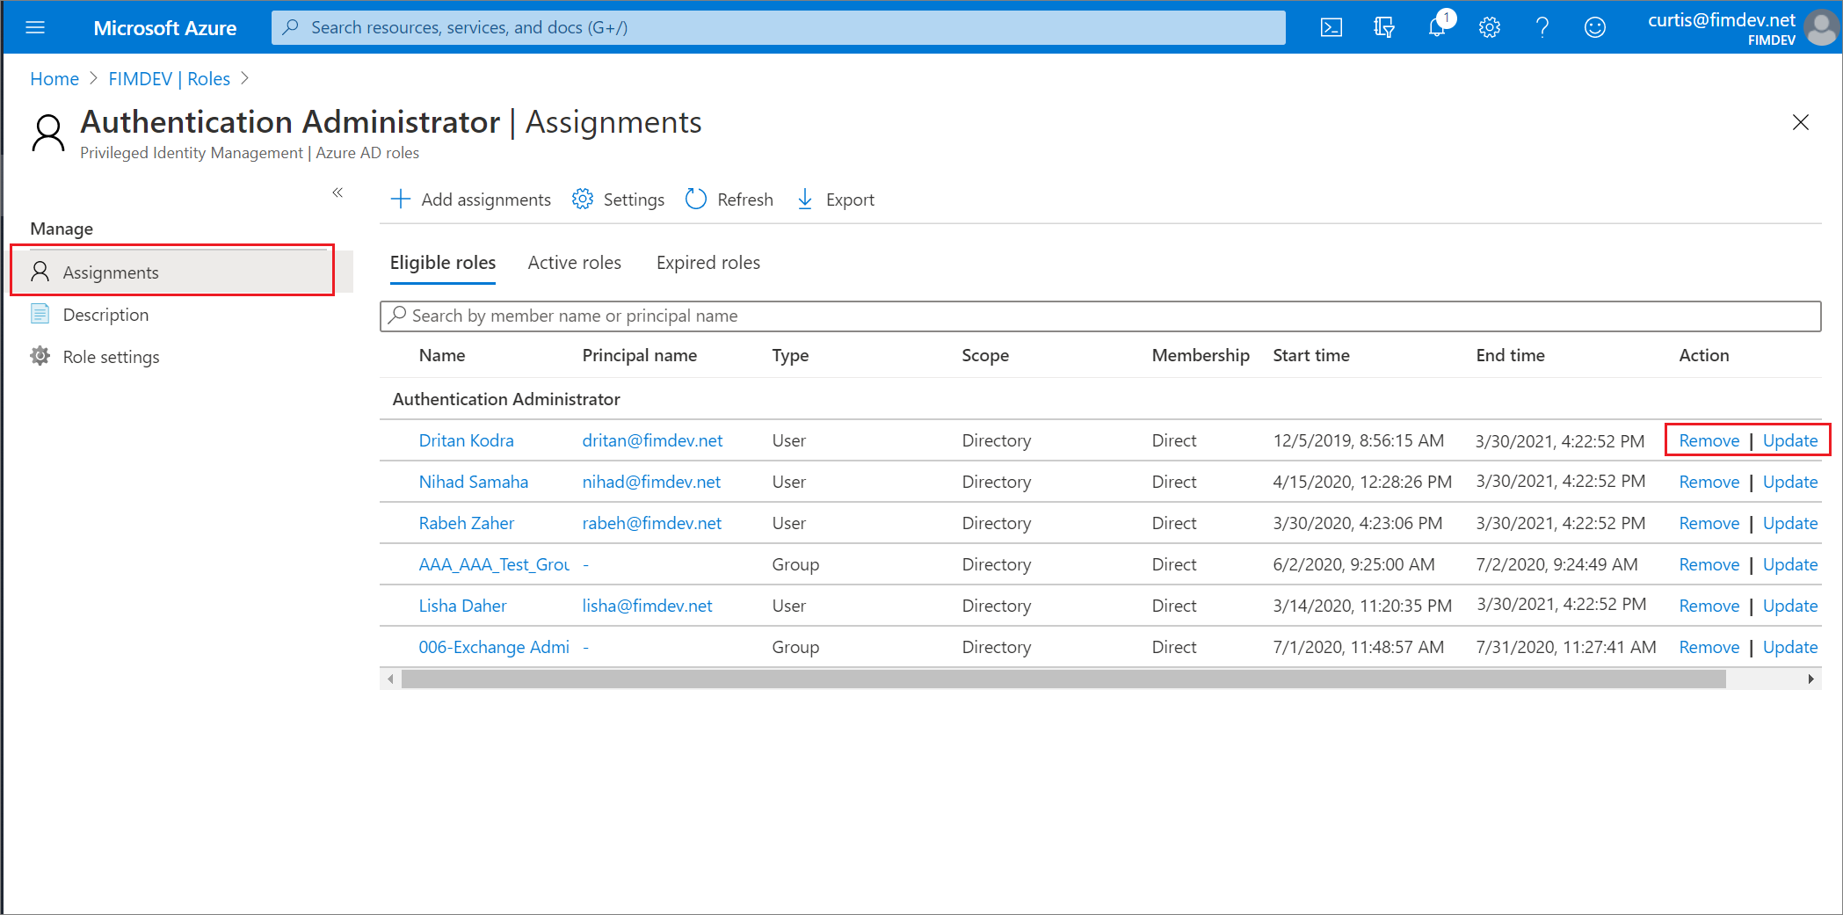The image size is (1843, 915).
Task: Click the horizontal scrollbar thumb
Action: [1063, 679]
